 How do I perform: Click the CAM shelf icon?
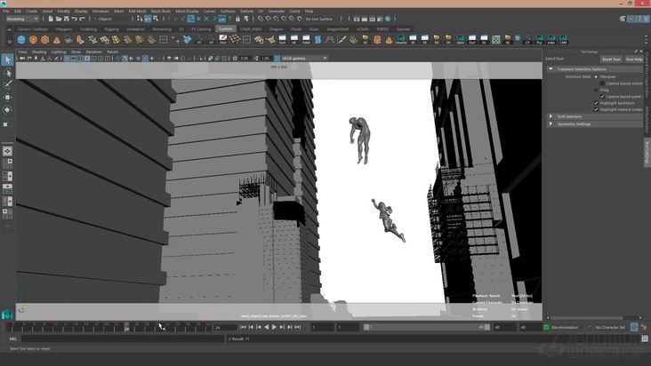(564, 40)
